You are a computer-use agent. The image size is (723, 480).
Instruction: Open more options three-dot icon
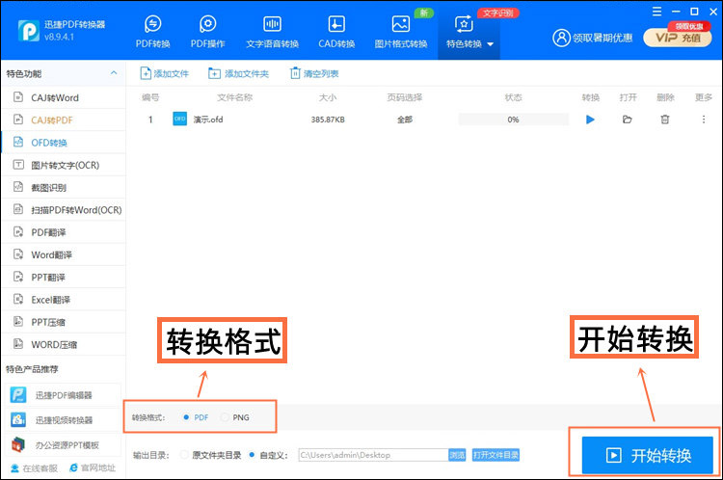pos(704,120)
